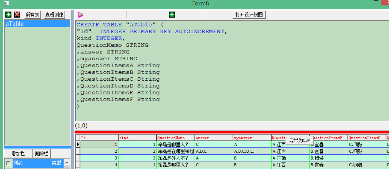Select the row indicator for row 1
The width and height of the screenshot is (389, 169).
[78, 144]
